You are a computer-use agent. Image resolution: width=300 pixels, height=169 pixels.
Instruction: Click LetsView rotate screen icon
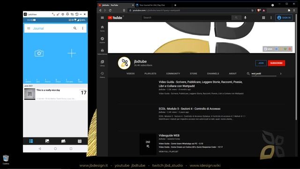coord(77,14)
